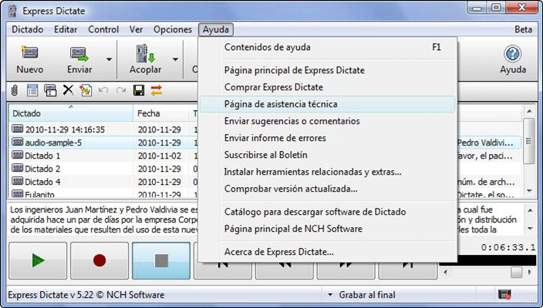The image size is (543, 308).
Task: Expand the Acoplar dropdown arrow
Action: tap(176, 59)
